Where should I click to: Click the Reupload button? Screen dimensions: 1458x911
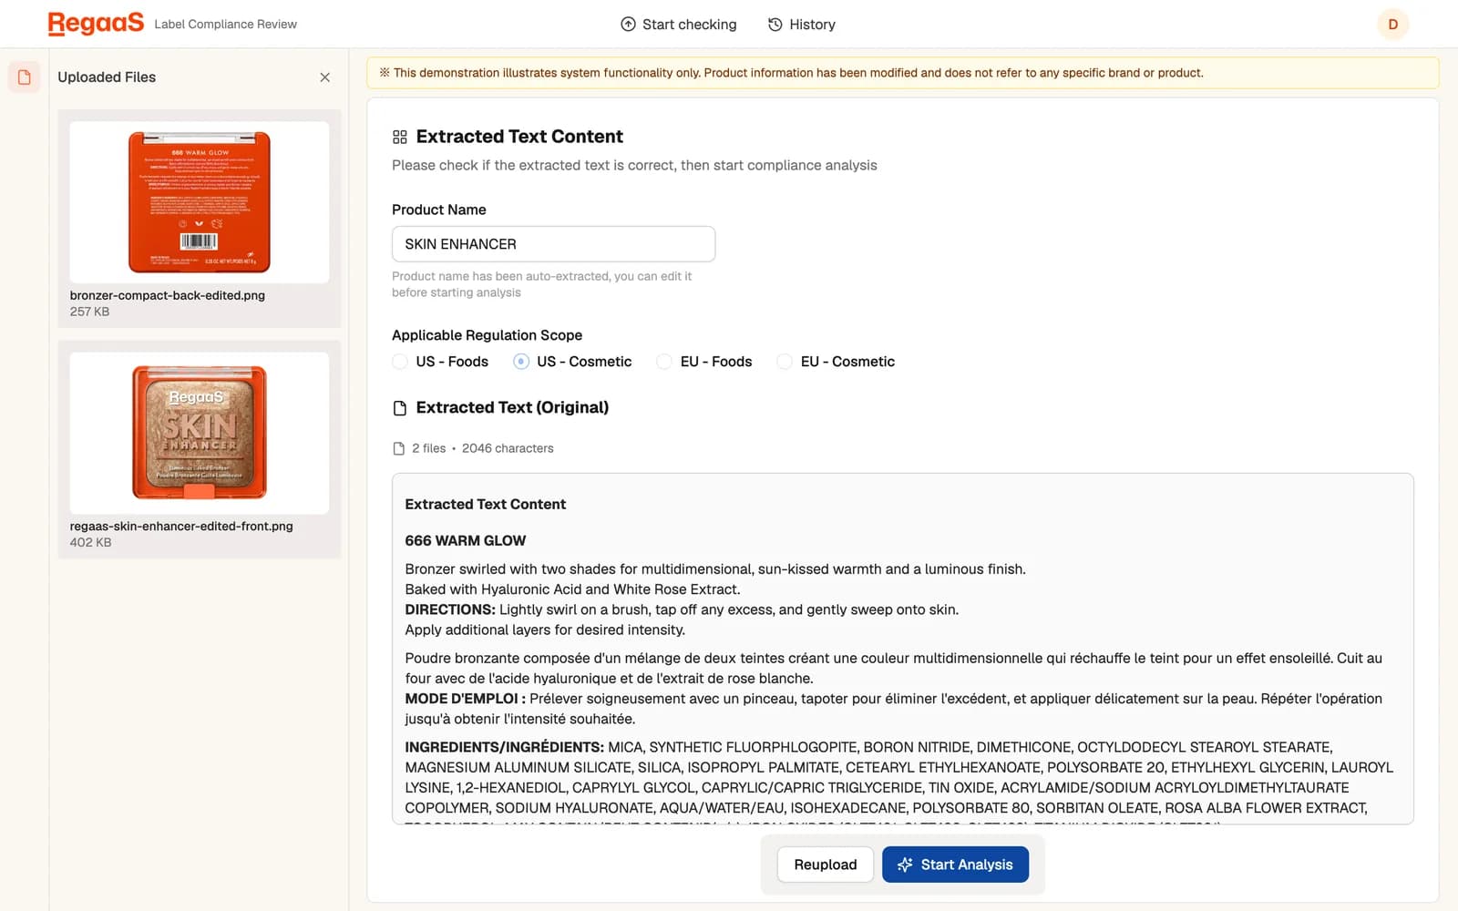tap(826, 865)
